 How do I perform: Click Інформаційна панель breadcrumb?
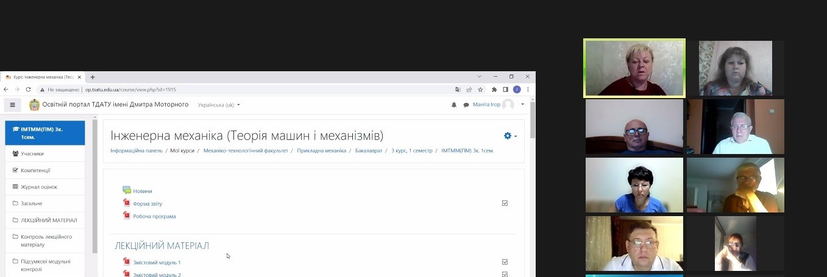pos(135,150)
